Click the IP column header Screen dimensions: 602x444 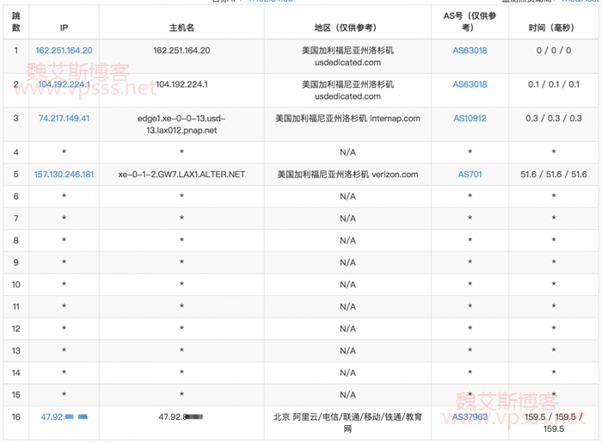coord(64,28)
